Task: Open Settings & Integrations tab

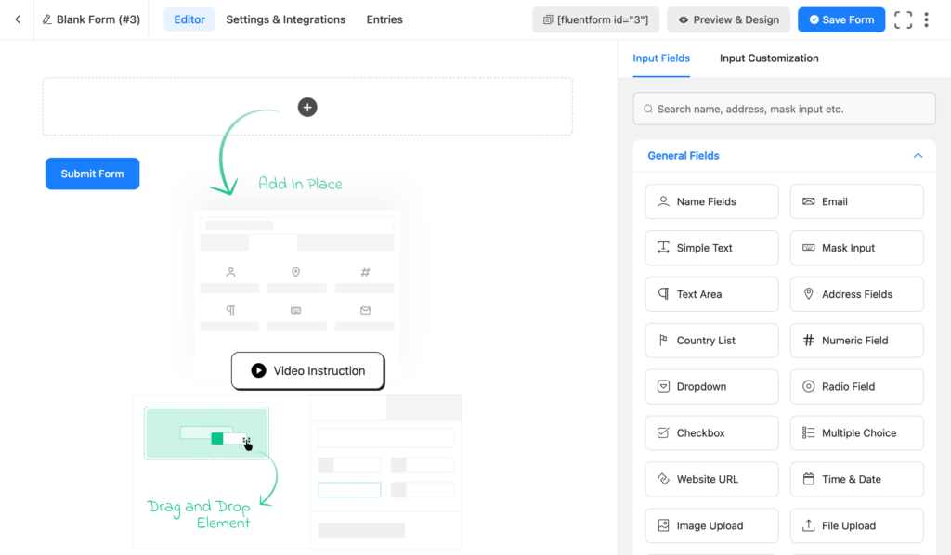Action: (x=286, y=19)
